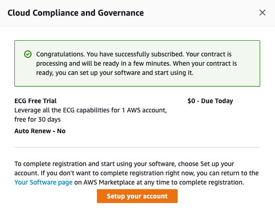The width and height of the screenshot is (275, 216).
Task: Click the green-bordered success alert box
Action: point(137,63)
